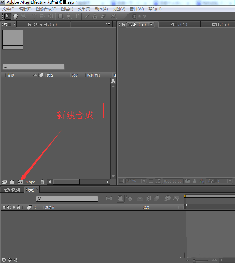Viewport: 235px width, 263px height.
Task: Open the Project panel options menu
Action: 108,24
